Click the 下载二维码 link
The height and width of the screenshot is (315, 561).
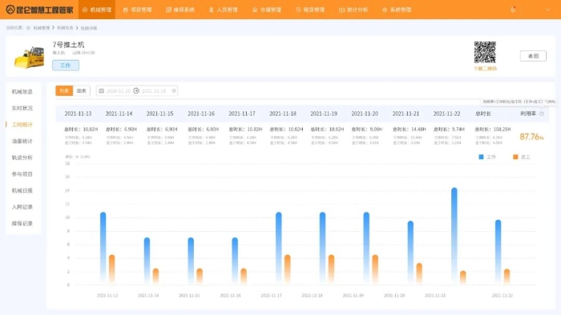coord(485,69)
